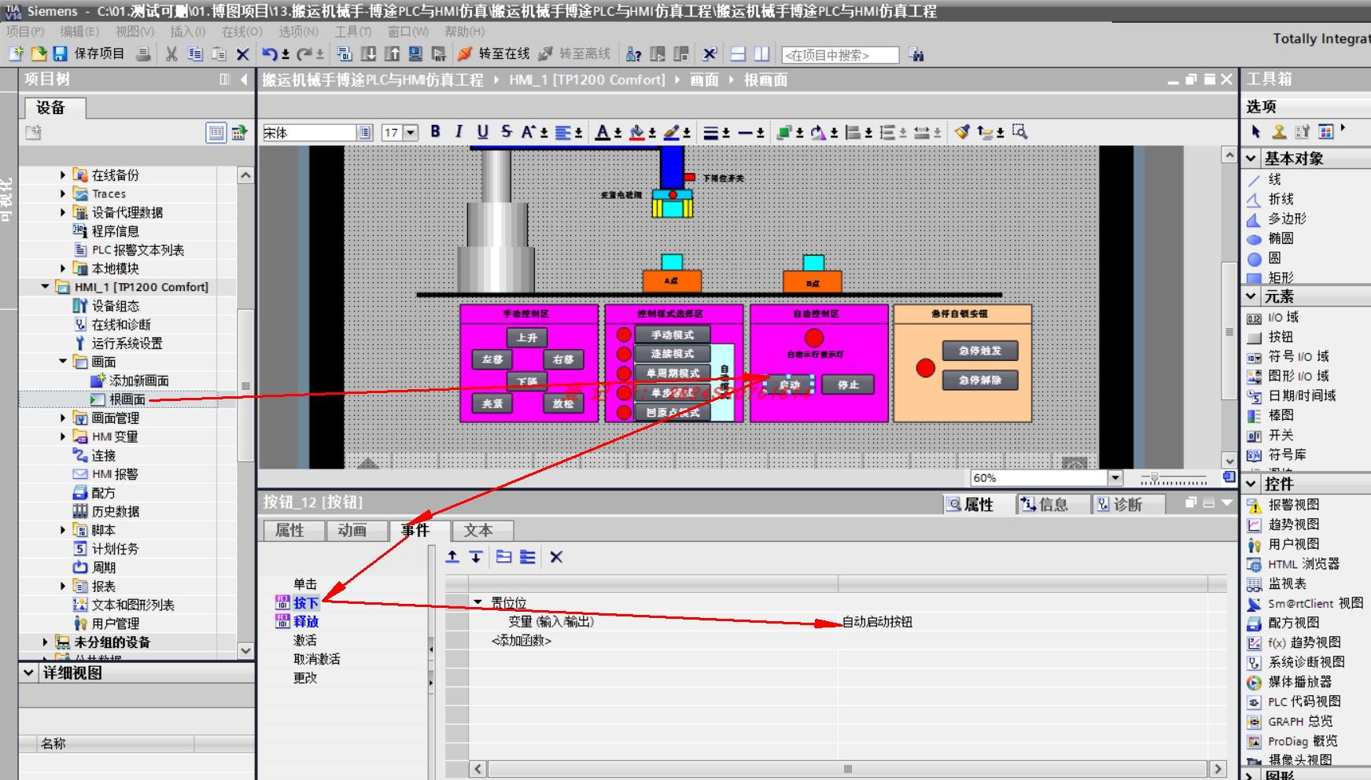Click the <添加函数> row

(521, 641)
